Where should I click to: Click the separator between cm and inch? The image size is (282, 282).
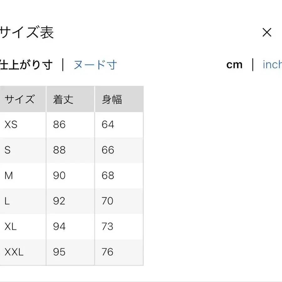253,65
